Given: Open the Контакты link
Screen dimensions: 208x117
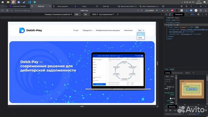Looking at the screenshot, I should tap(128, 30).
